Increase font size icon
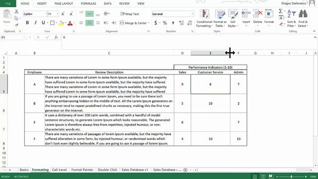 tap(63, 14)
